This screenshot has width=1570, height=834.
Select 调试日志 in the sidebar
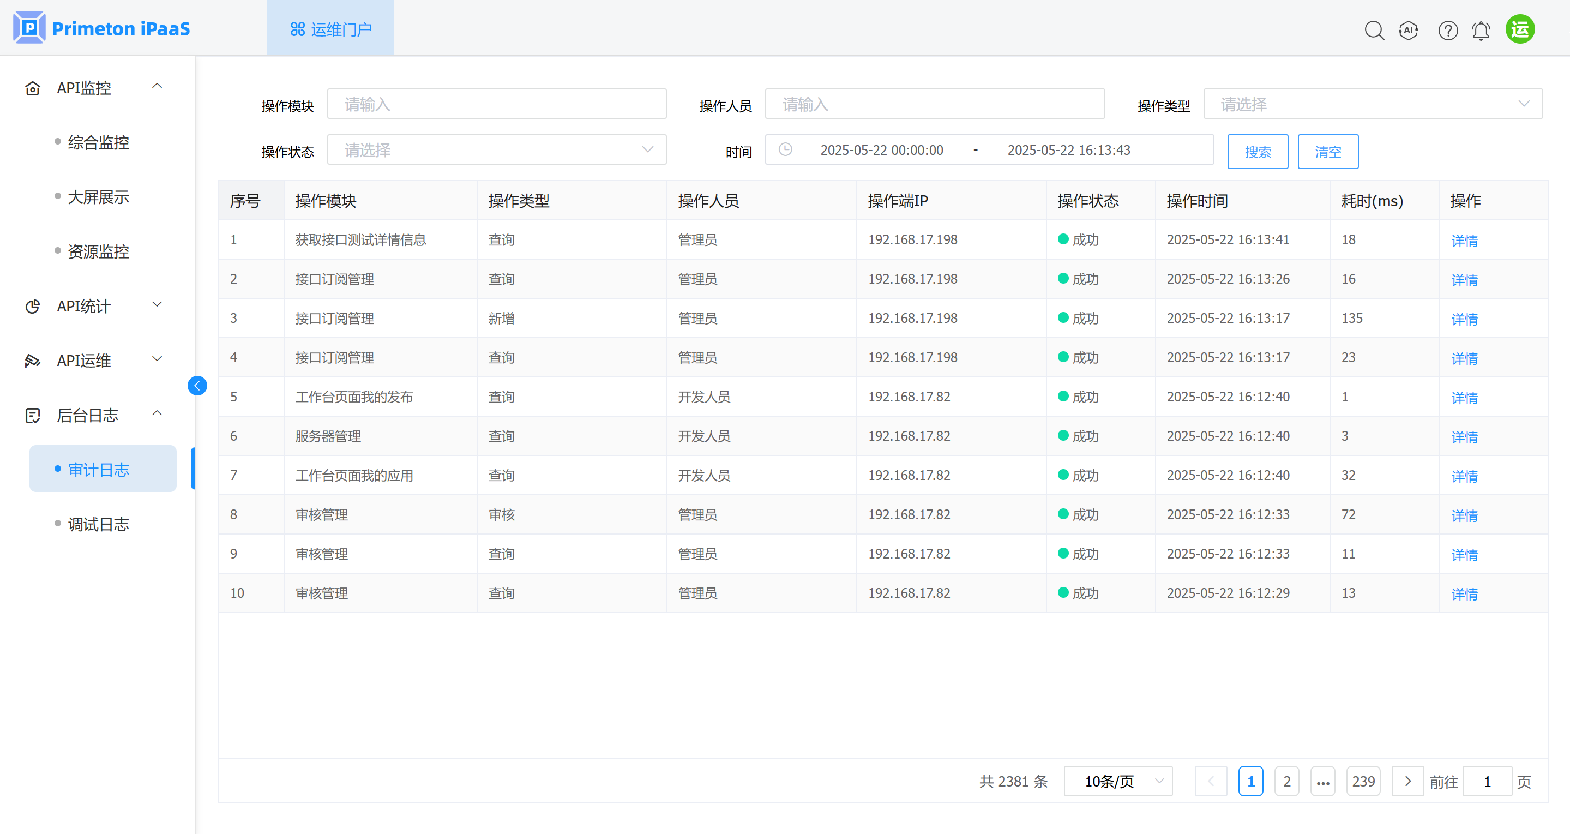click(x=98, y=524)
